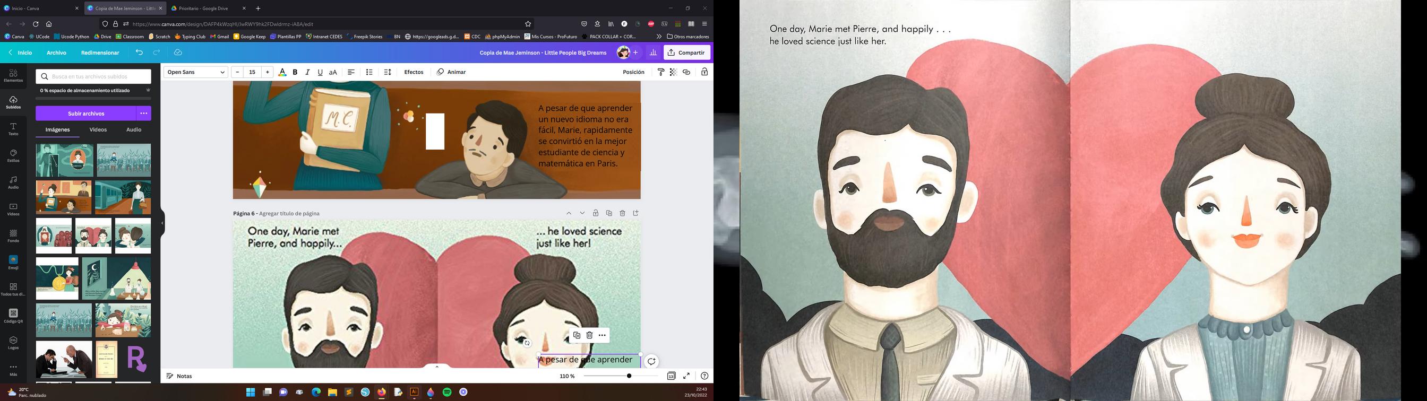Open the Redimensionar menu
This screenshot has height=401, width=1427.
[100, 53]
